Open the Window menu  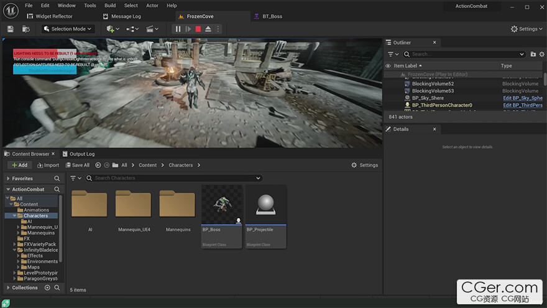(67, 6)
